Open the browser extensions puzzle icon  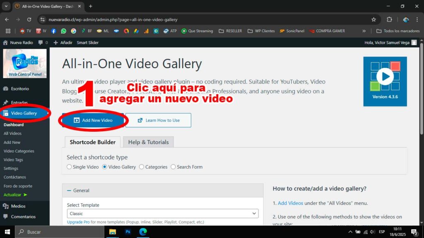[x=389, y=19]
